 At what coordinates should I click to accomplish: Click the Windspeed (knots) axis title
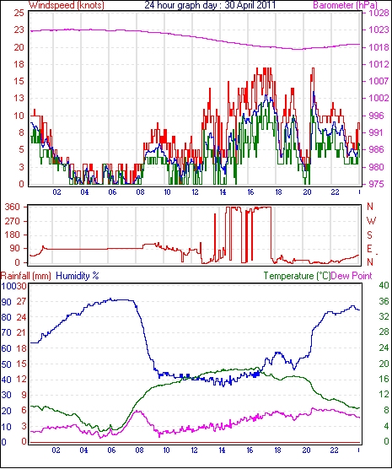click(x=67, y=5)
